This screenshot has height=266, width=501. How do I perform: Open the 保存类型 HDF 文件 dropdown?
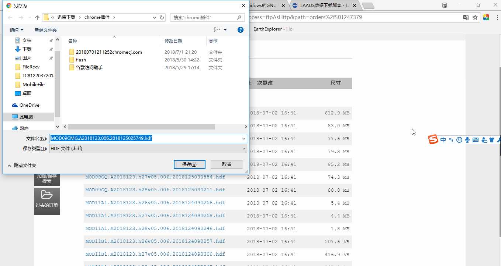[148, 148]
